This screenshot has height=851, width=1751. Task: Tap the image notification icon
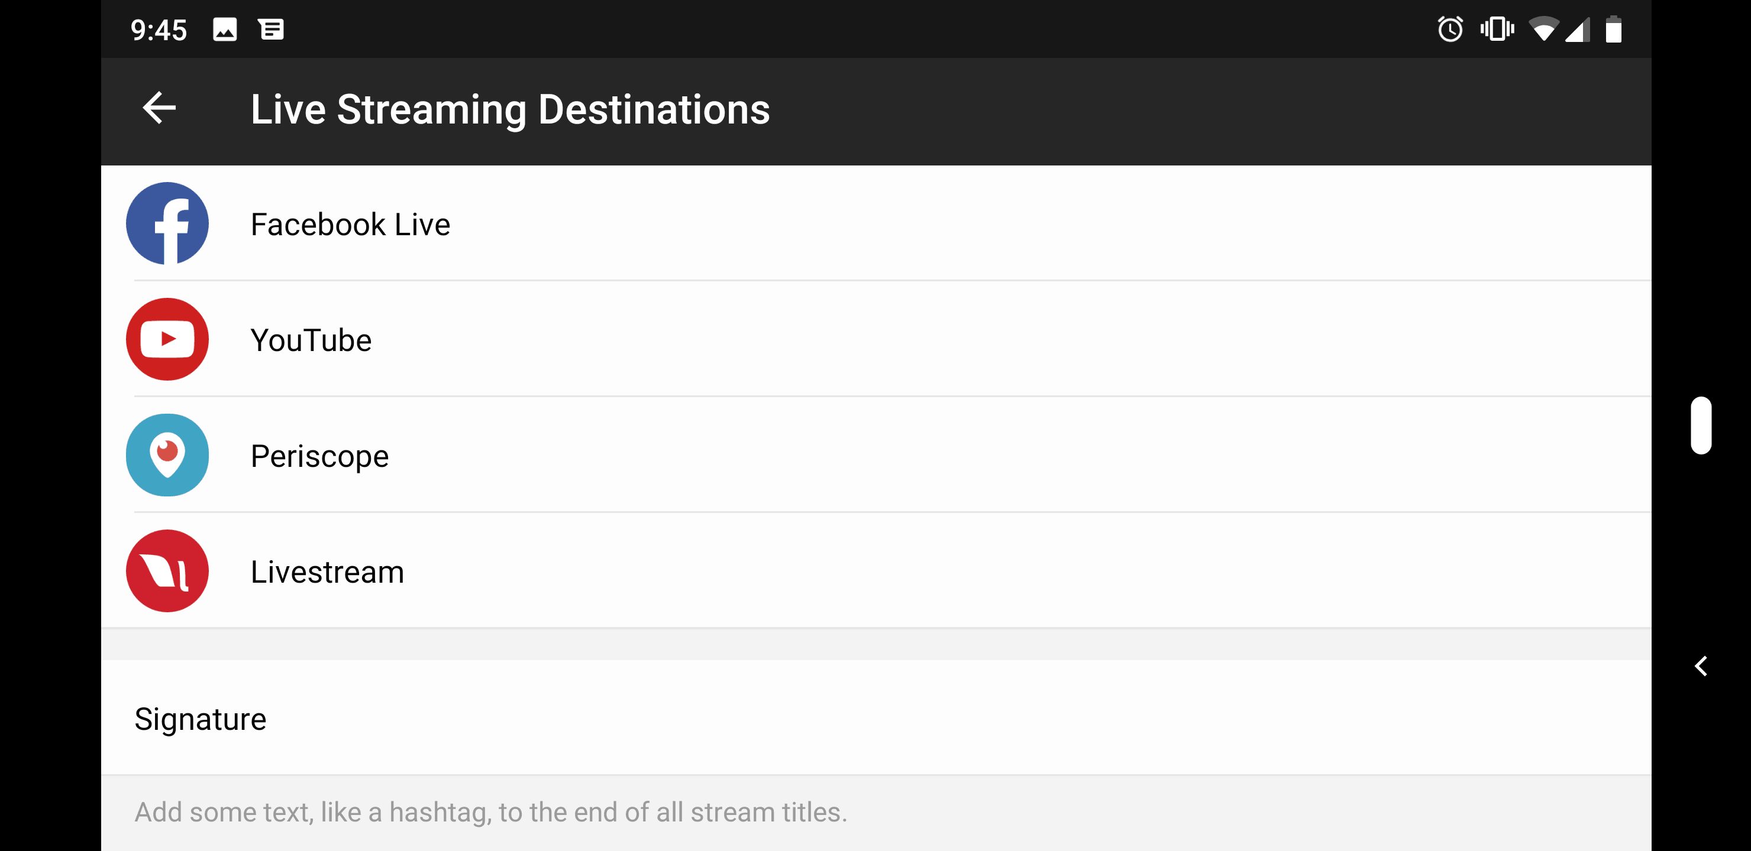(224, 30)
